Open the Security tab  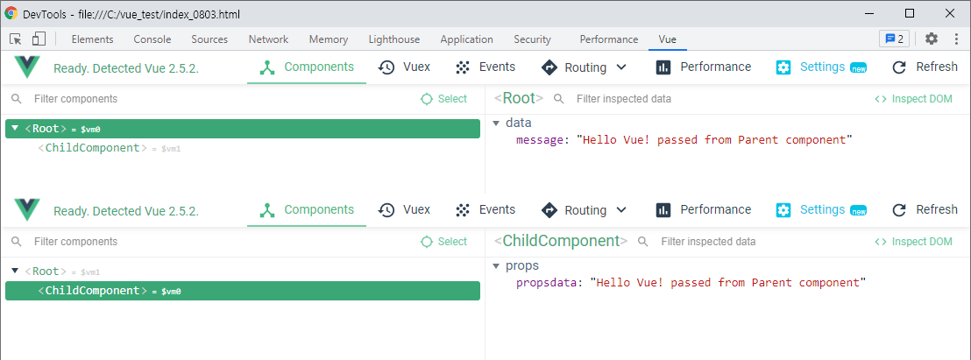click(x=532, y=39)
